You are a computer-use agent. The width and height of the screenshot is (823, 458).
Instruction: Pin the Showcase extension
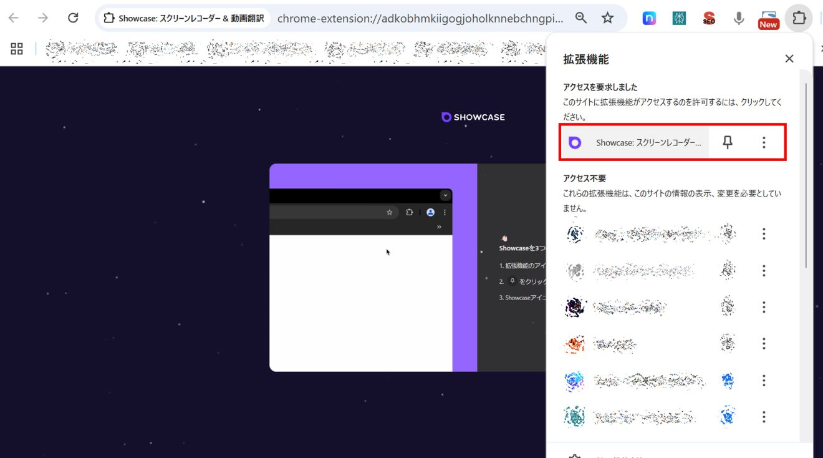728,142
